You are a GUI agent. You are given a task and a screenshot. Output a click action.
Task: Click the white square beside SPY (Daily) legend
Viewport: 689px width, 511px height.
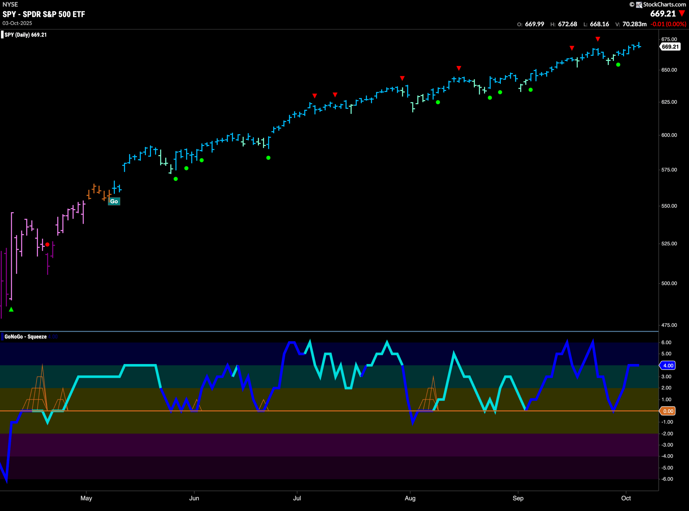click(2, 35)
